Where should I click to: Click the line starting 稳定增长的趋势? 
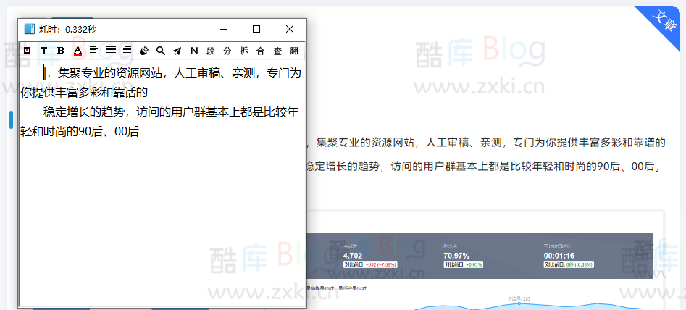(171, 112)
